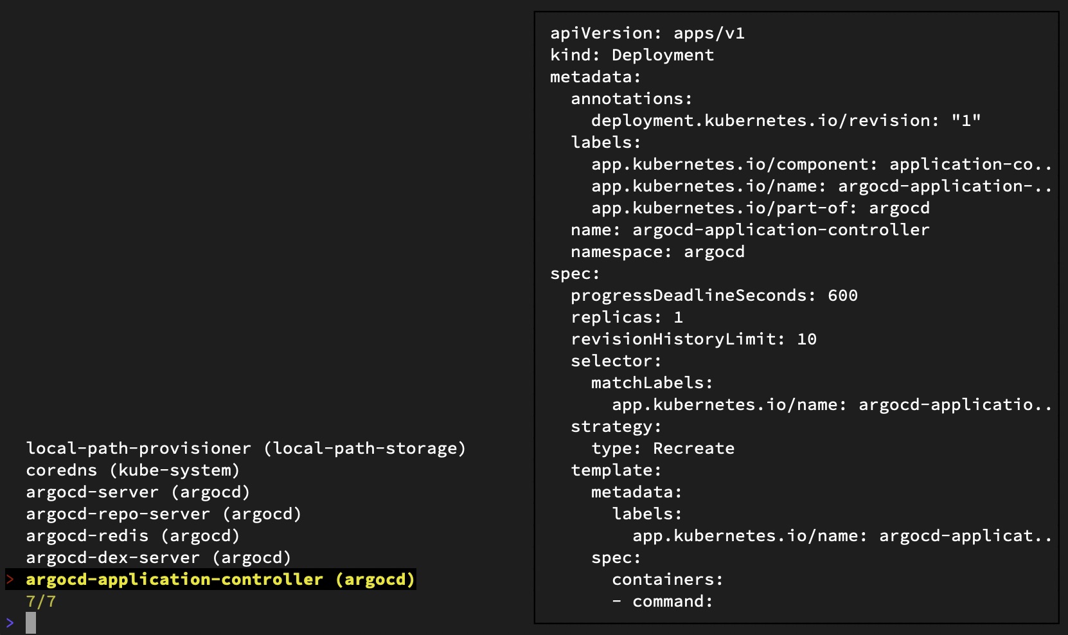The height and width of the screenshot is (635, 1068).
Task: Click selector: line in preview
Action: tap(616, 361)
